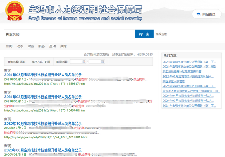Screen dimensions: 225x157
Task: Click the national emblem logo
Action: 14,11
